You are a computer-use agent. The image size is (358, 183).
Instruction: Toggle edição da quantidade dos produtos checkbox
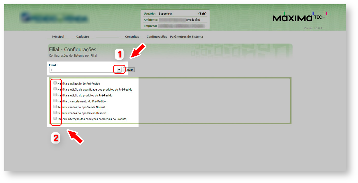pos(55,89)
